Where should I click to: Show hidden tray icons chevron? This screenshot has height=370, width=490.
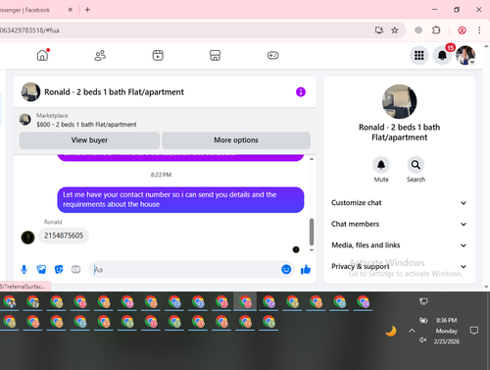click(412, 331)
